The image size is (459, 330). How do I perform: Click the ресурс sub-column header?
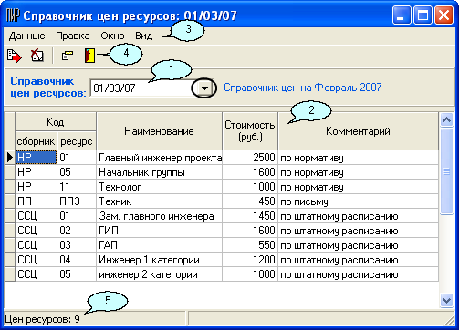[x=77, y=141]
